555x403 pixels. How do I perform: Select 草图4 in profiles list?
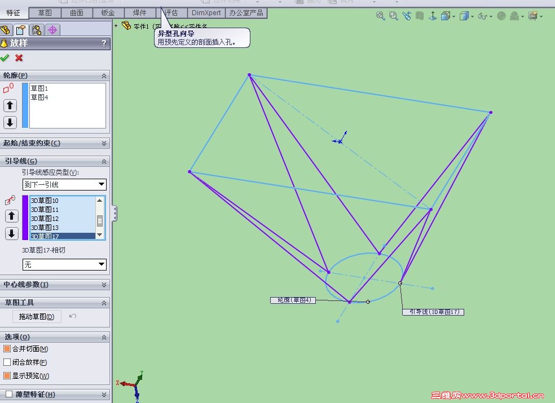(39, 97)
